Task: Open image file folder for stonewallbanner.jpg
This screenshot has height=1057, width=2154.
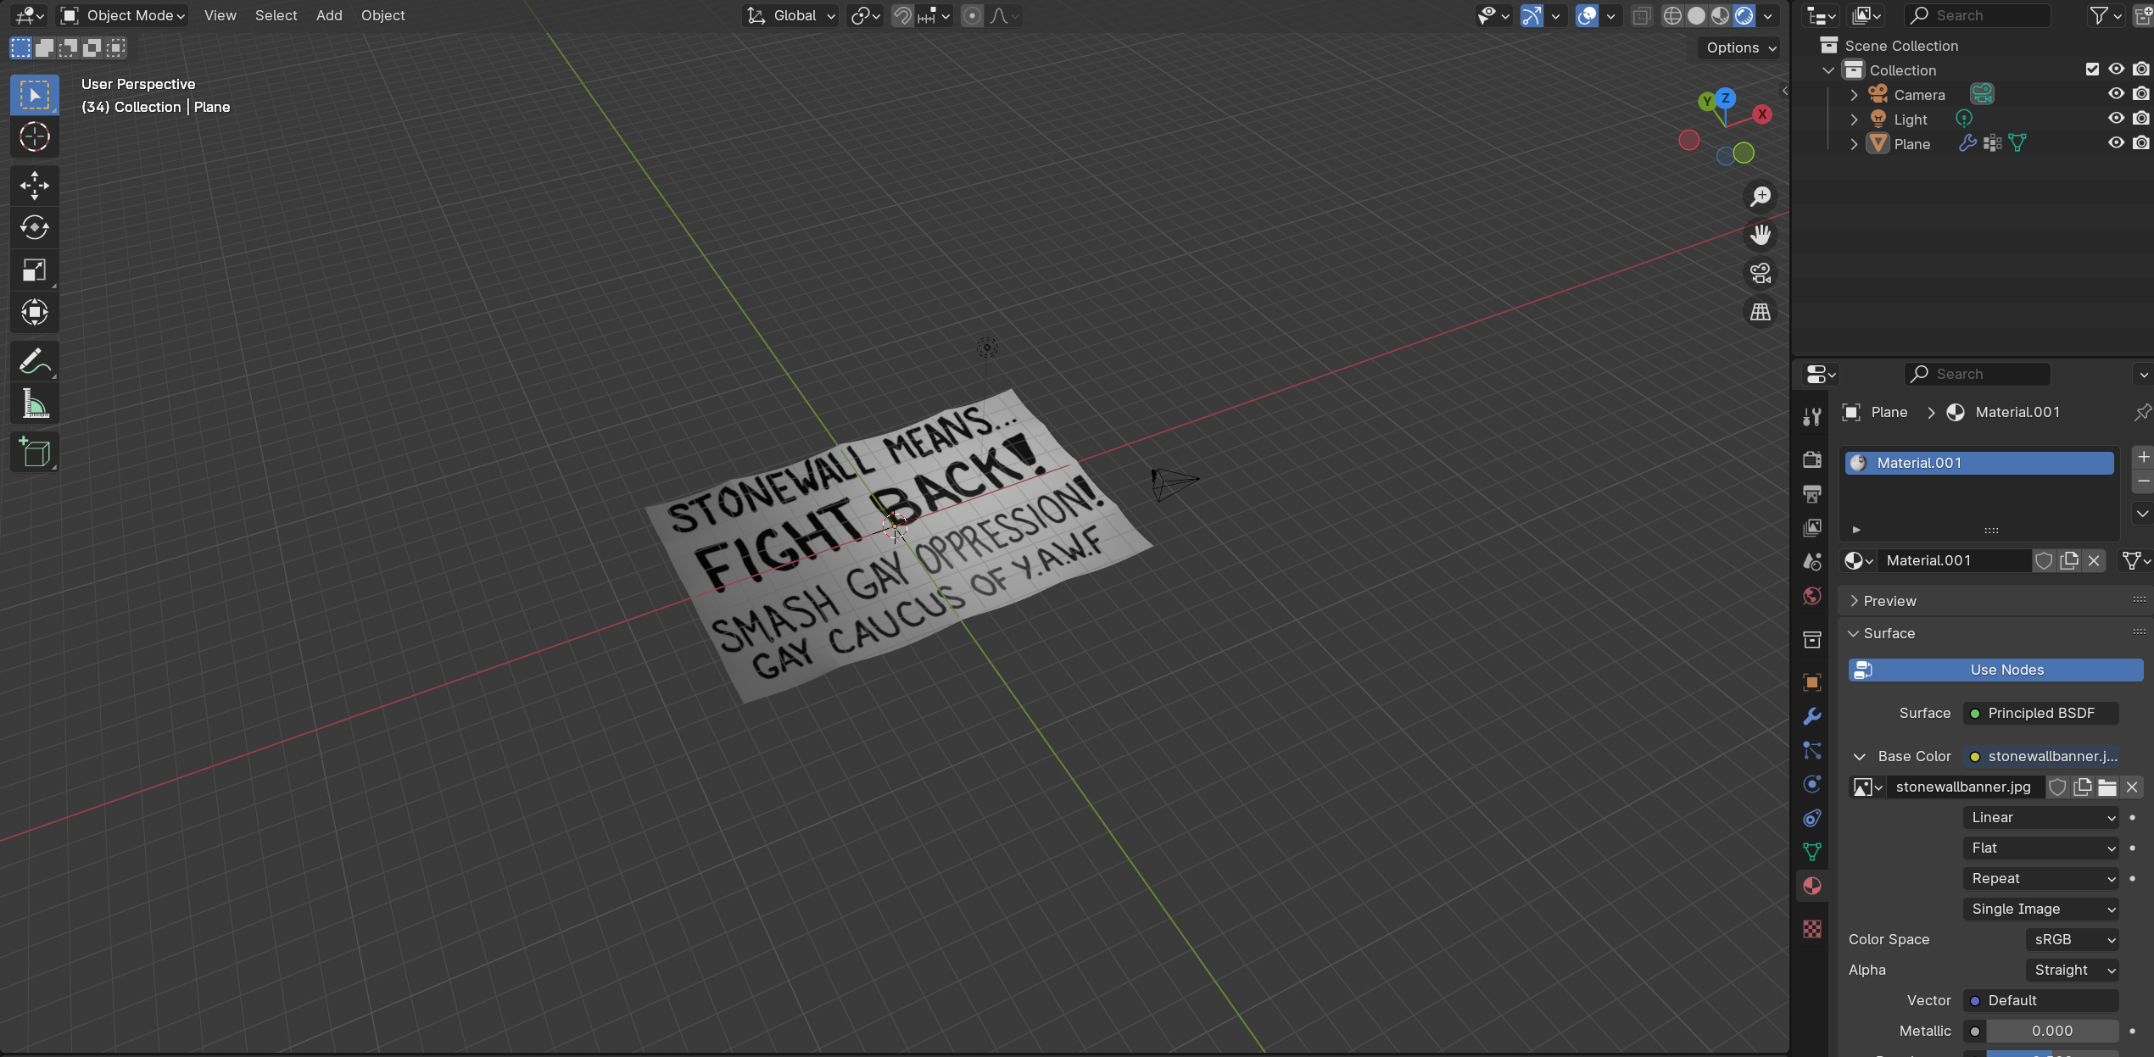Action: click(x=2107, y=787)
